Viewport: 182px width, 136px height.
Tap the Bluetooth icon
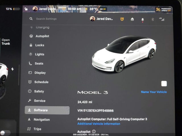tap(152, 19)
